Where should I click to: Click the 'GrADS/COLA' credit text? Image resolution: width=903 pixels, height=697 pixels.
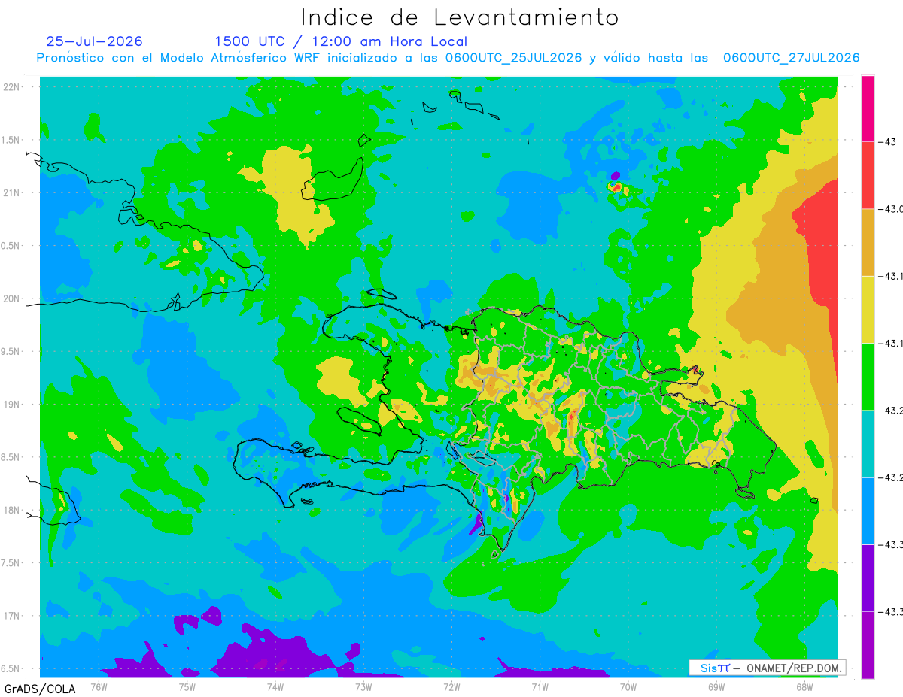point(39,689)
